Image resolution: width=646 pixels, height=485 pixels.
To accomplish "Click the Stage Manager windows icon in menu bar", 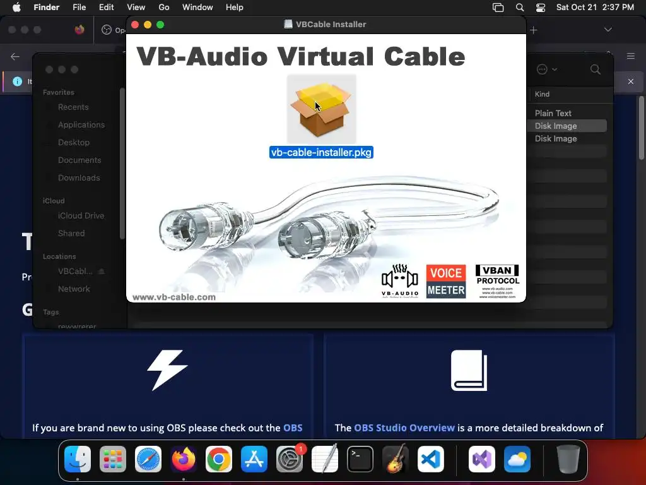I will (x=498, y=8).
